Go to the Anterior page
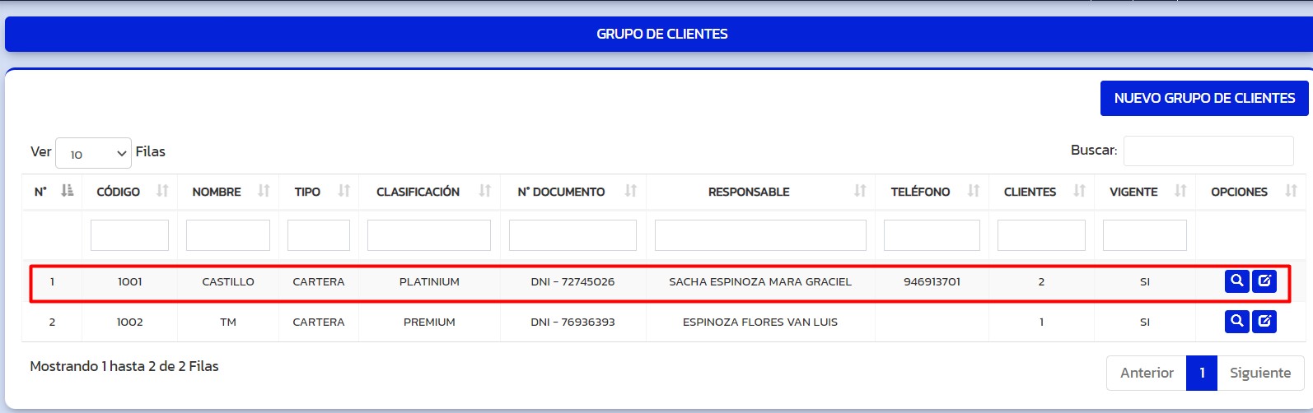The width and height of the screenshot is (1313, 413). tap(1146, 373)
